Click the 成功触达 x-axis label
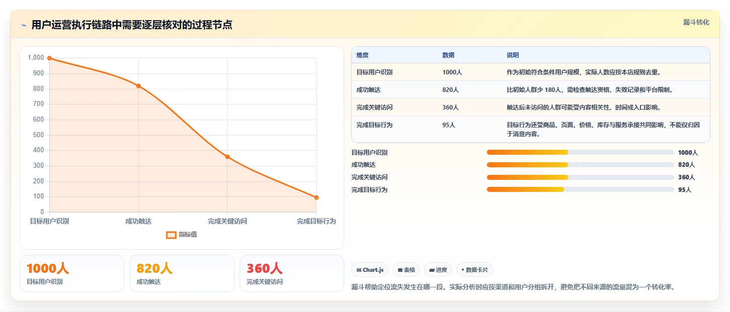The height and width of the screenshot is (312, 730). pyautogui.click(x=139, y=221)
